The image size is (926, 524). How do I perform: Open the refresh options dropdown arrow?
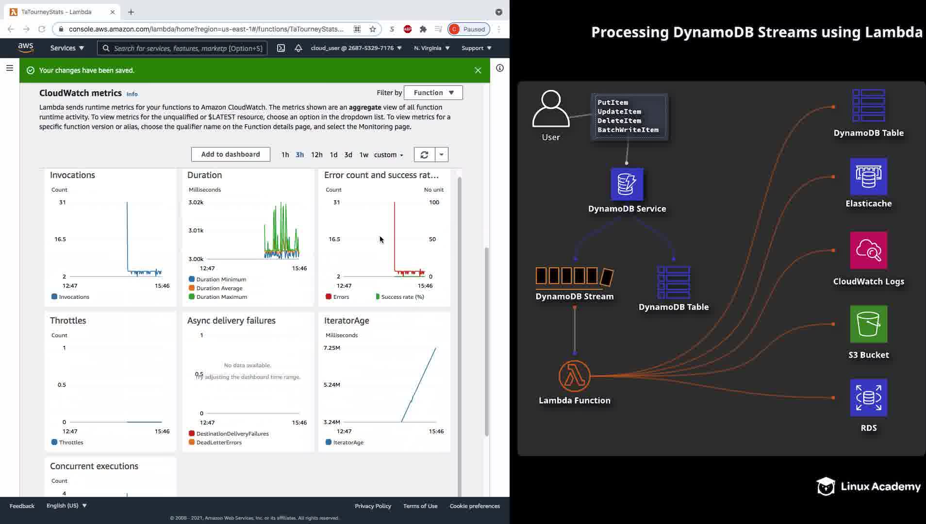click(x=441, y=155)
